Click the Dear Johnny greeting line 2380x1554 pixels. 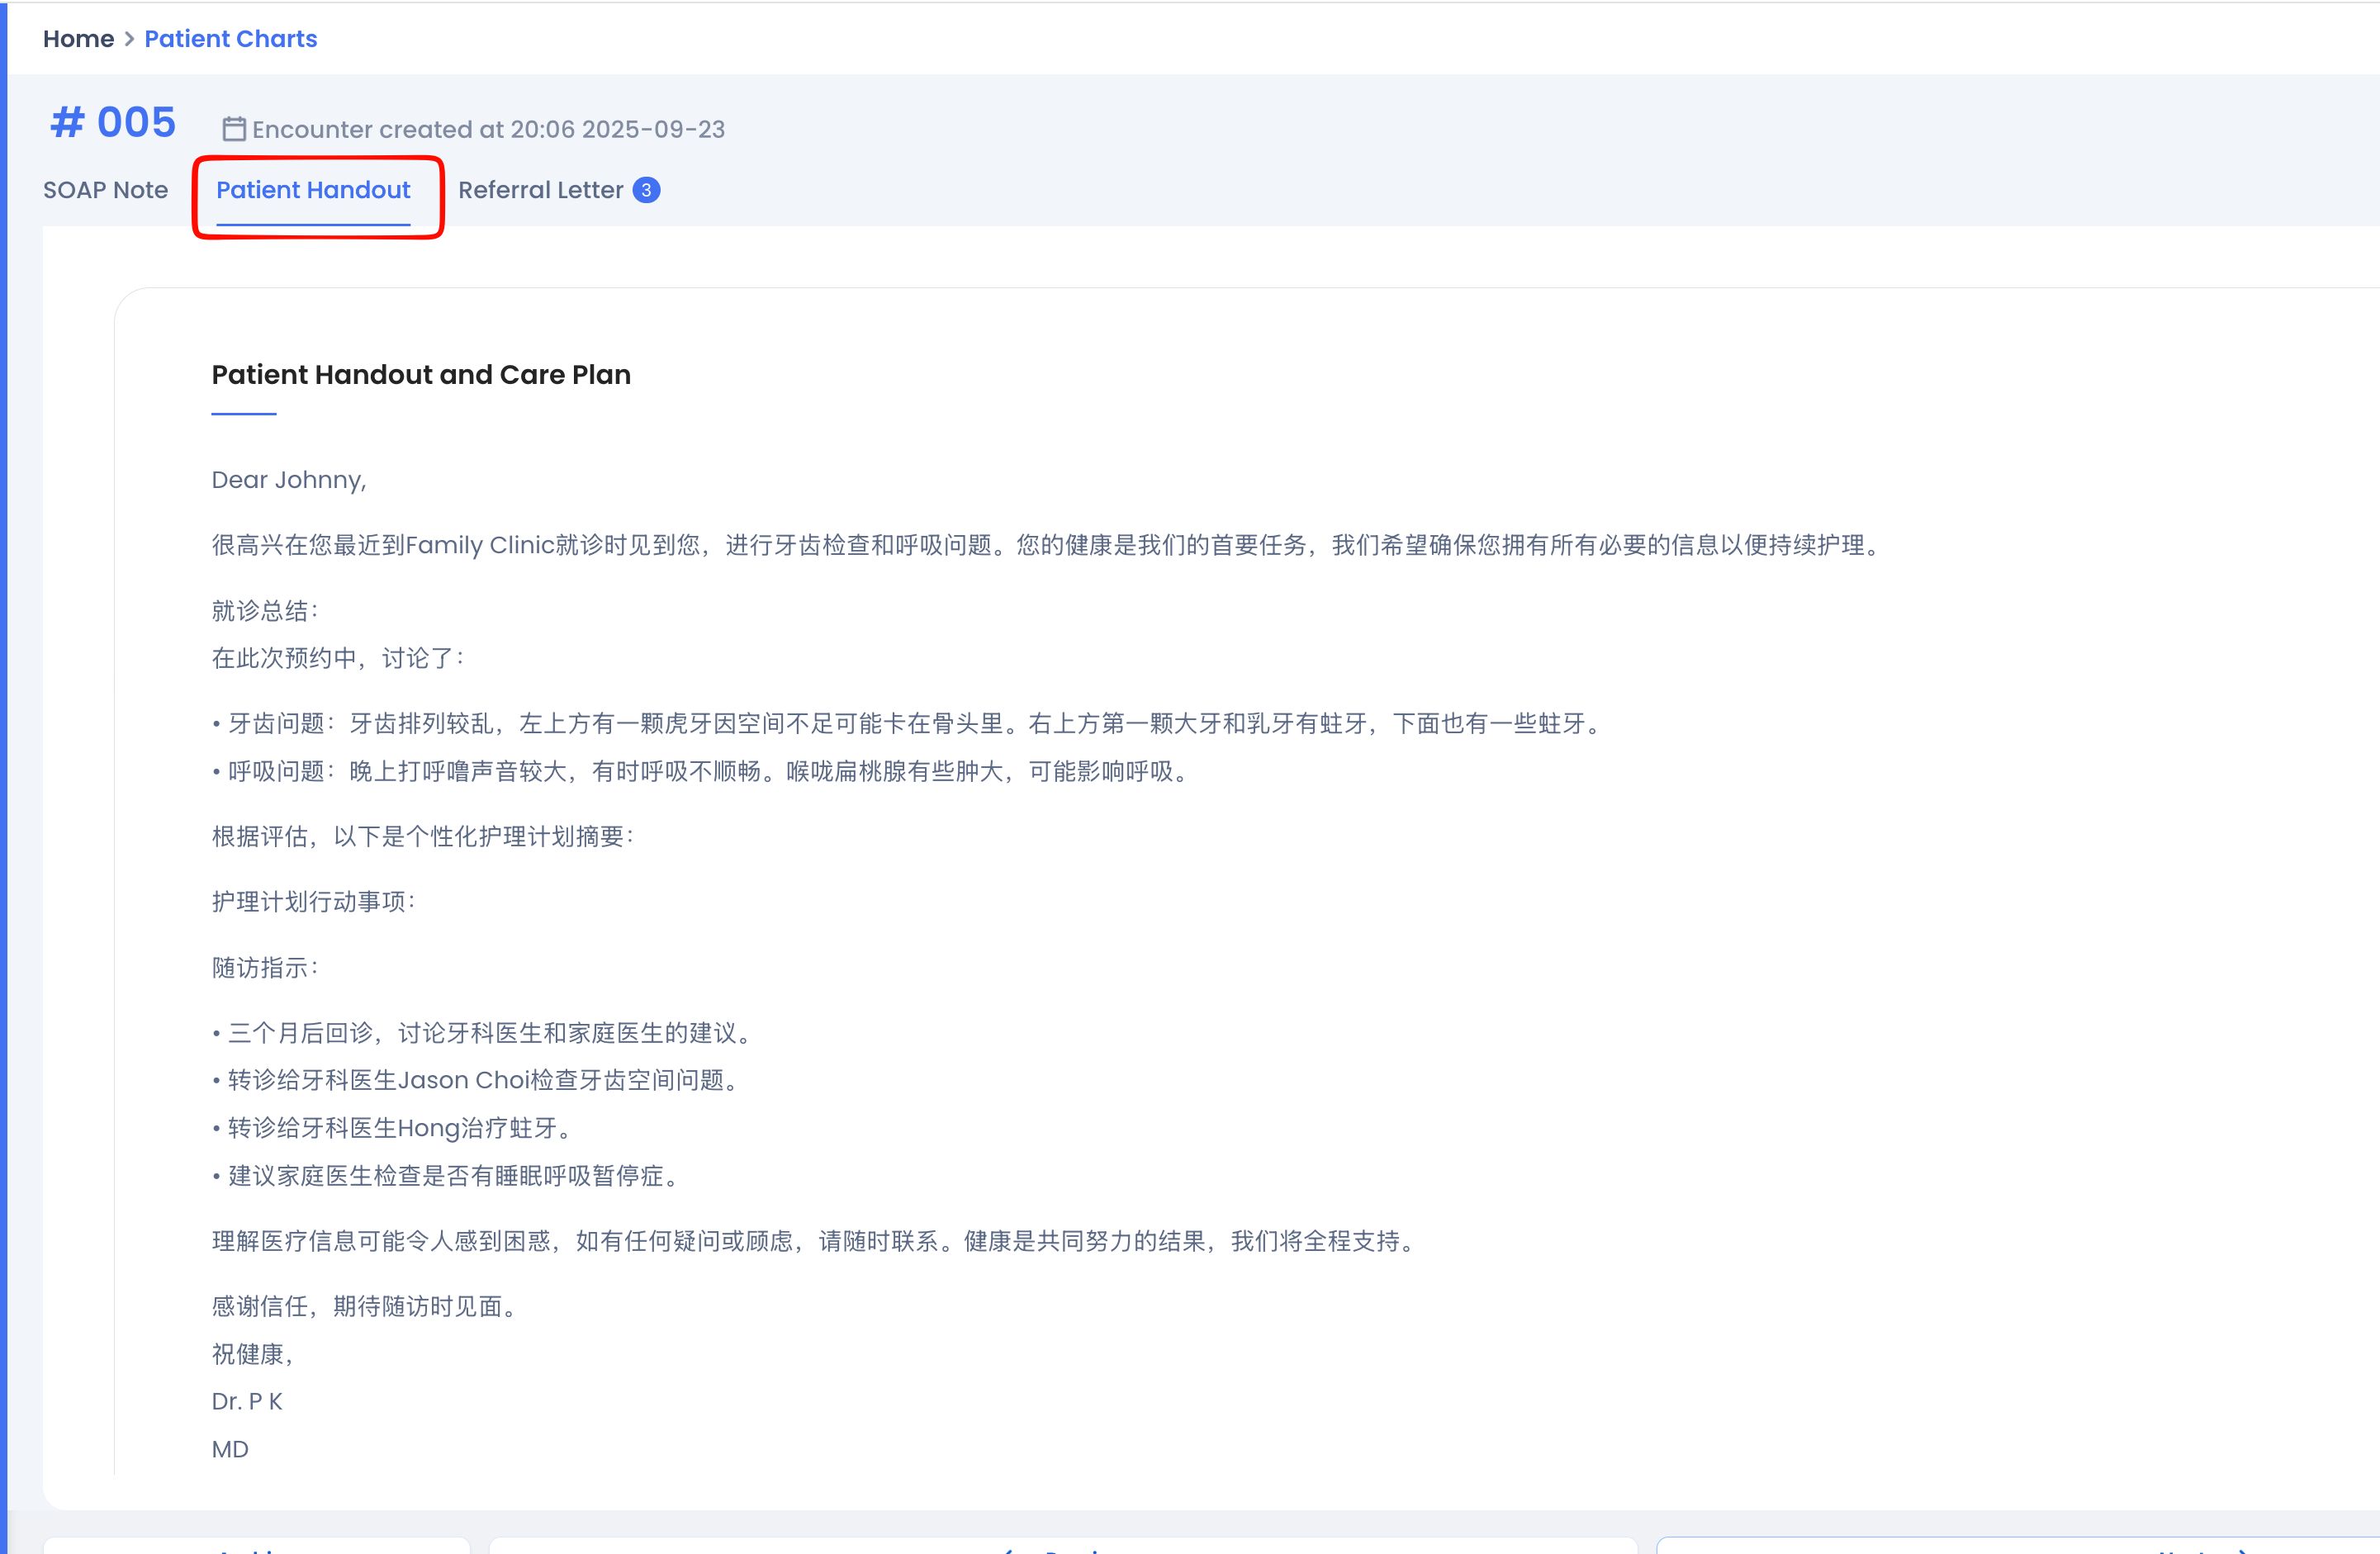(x=289, y=480)
